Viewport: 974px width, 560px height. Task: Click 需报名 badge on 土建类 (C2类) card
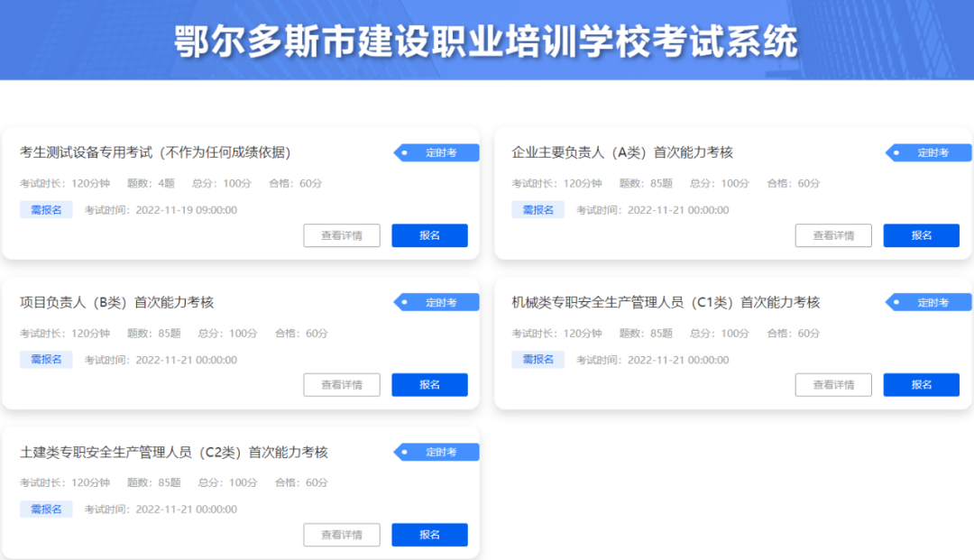click(x=46, y=510)
